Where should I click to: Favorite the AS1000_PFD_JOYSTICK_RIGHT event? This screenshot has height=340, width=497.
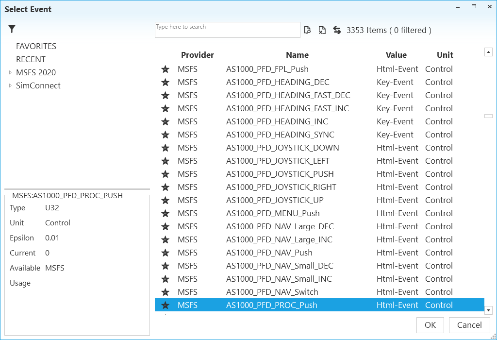[x=165, y=187]
